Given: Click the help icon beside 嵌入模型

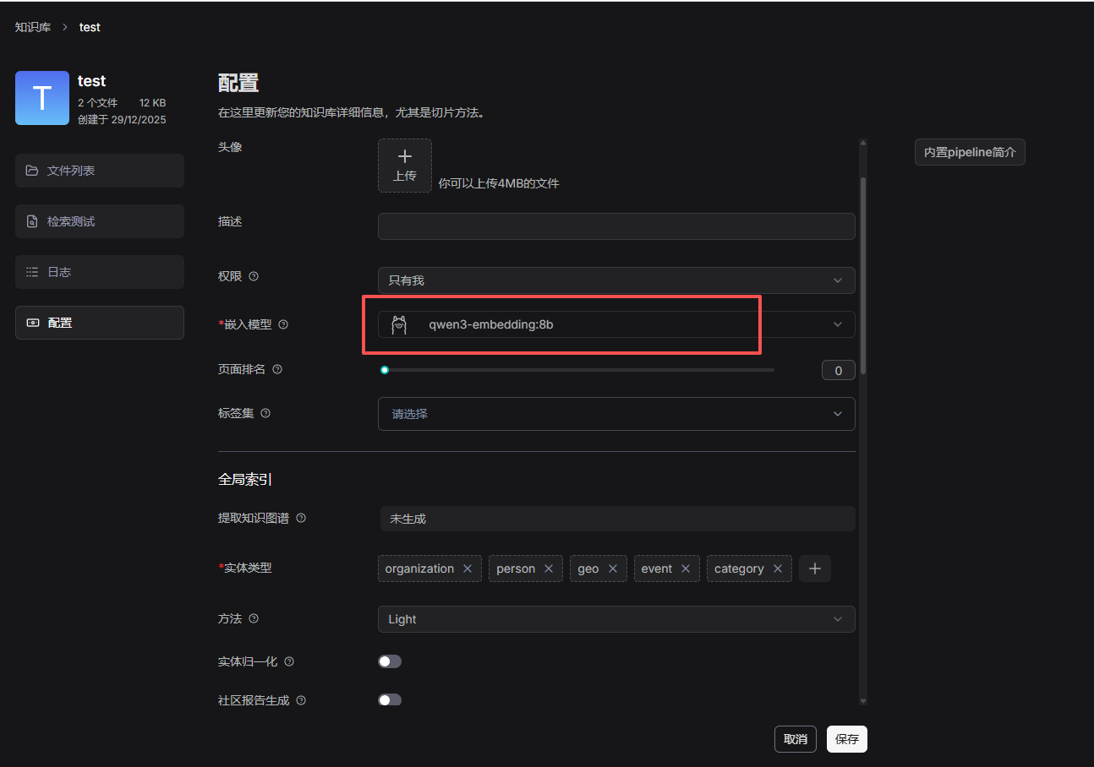Looking at the screenshot, I should tap(283, 324).
